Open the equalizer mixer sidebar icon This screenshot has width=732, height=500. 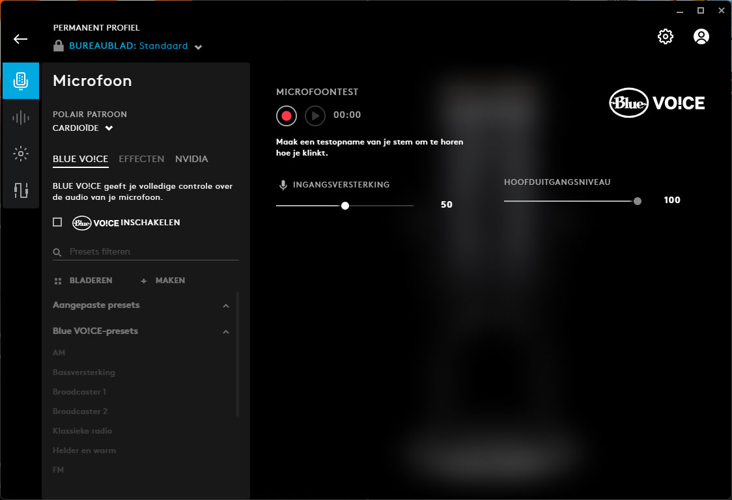21,190
